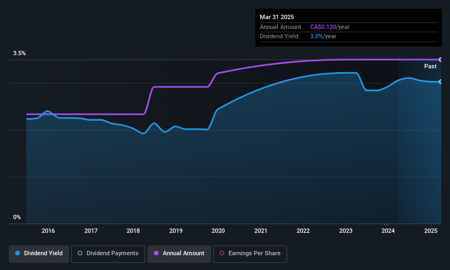This screenshot has height=270, width=450.
Task: Show the Dividend Payments series
Action: tap(113, 254)
